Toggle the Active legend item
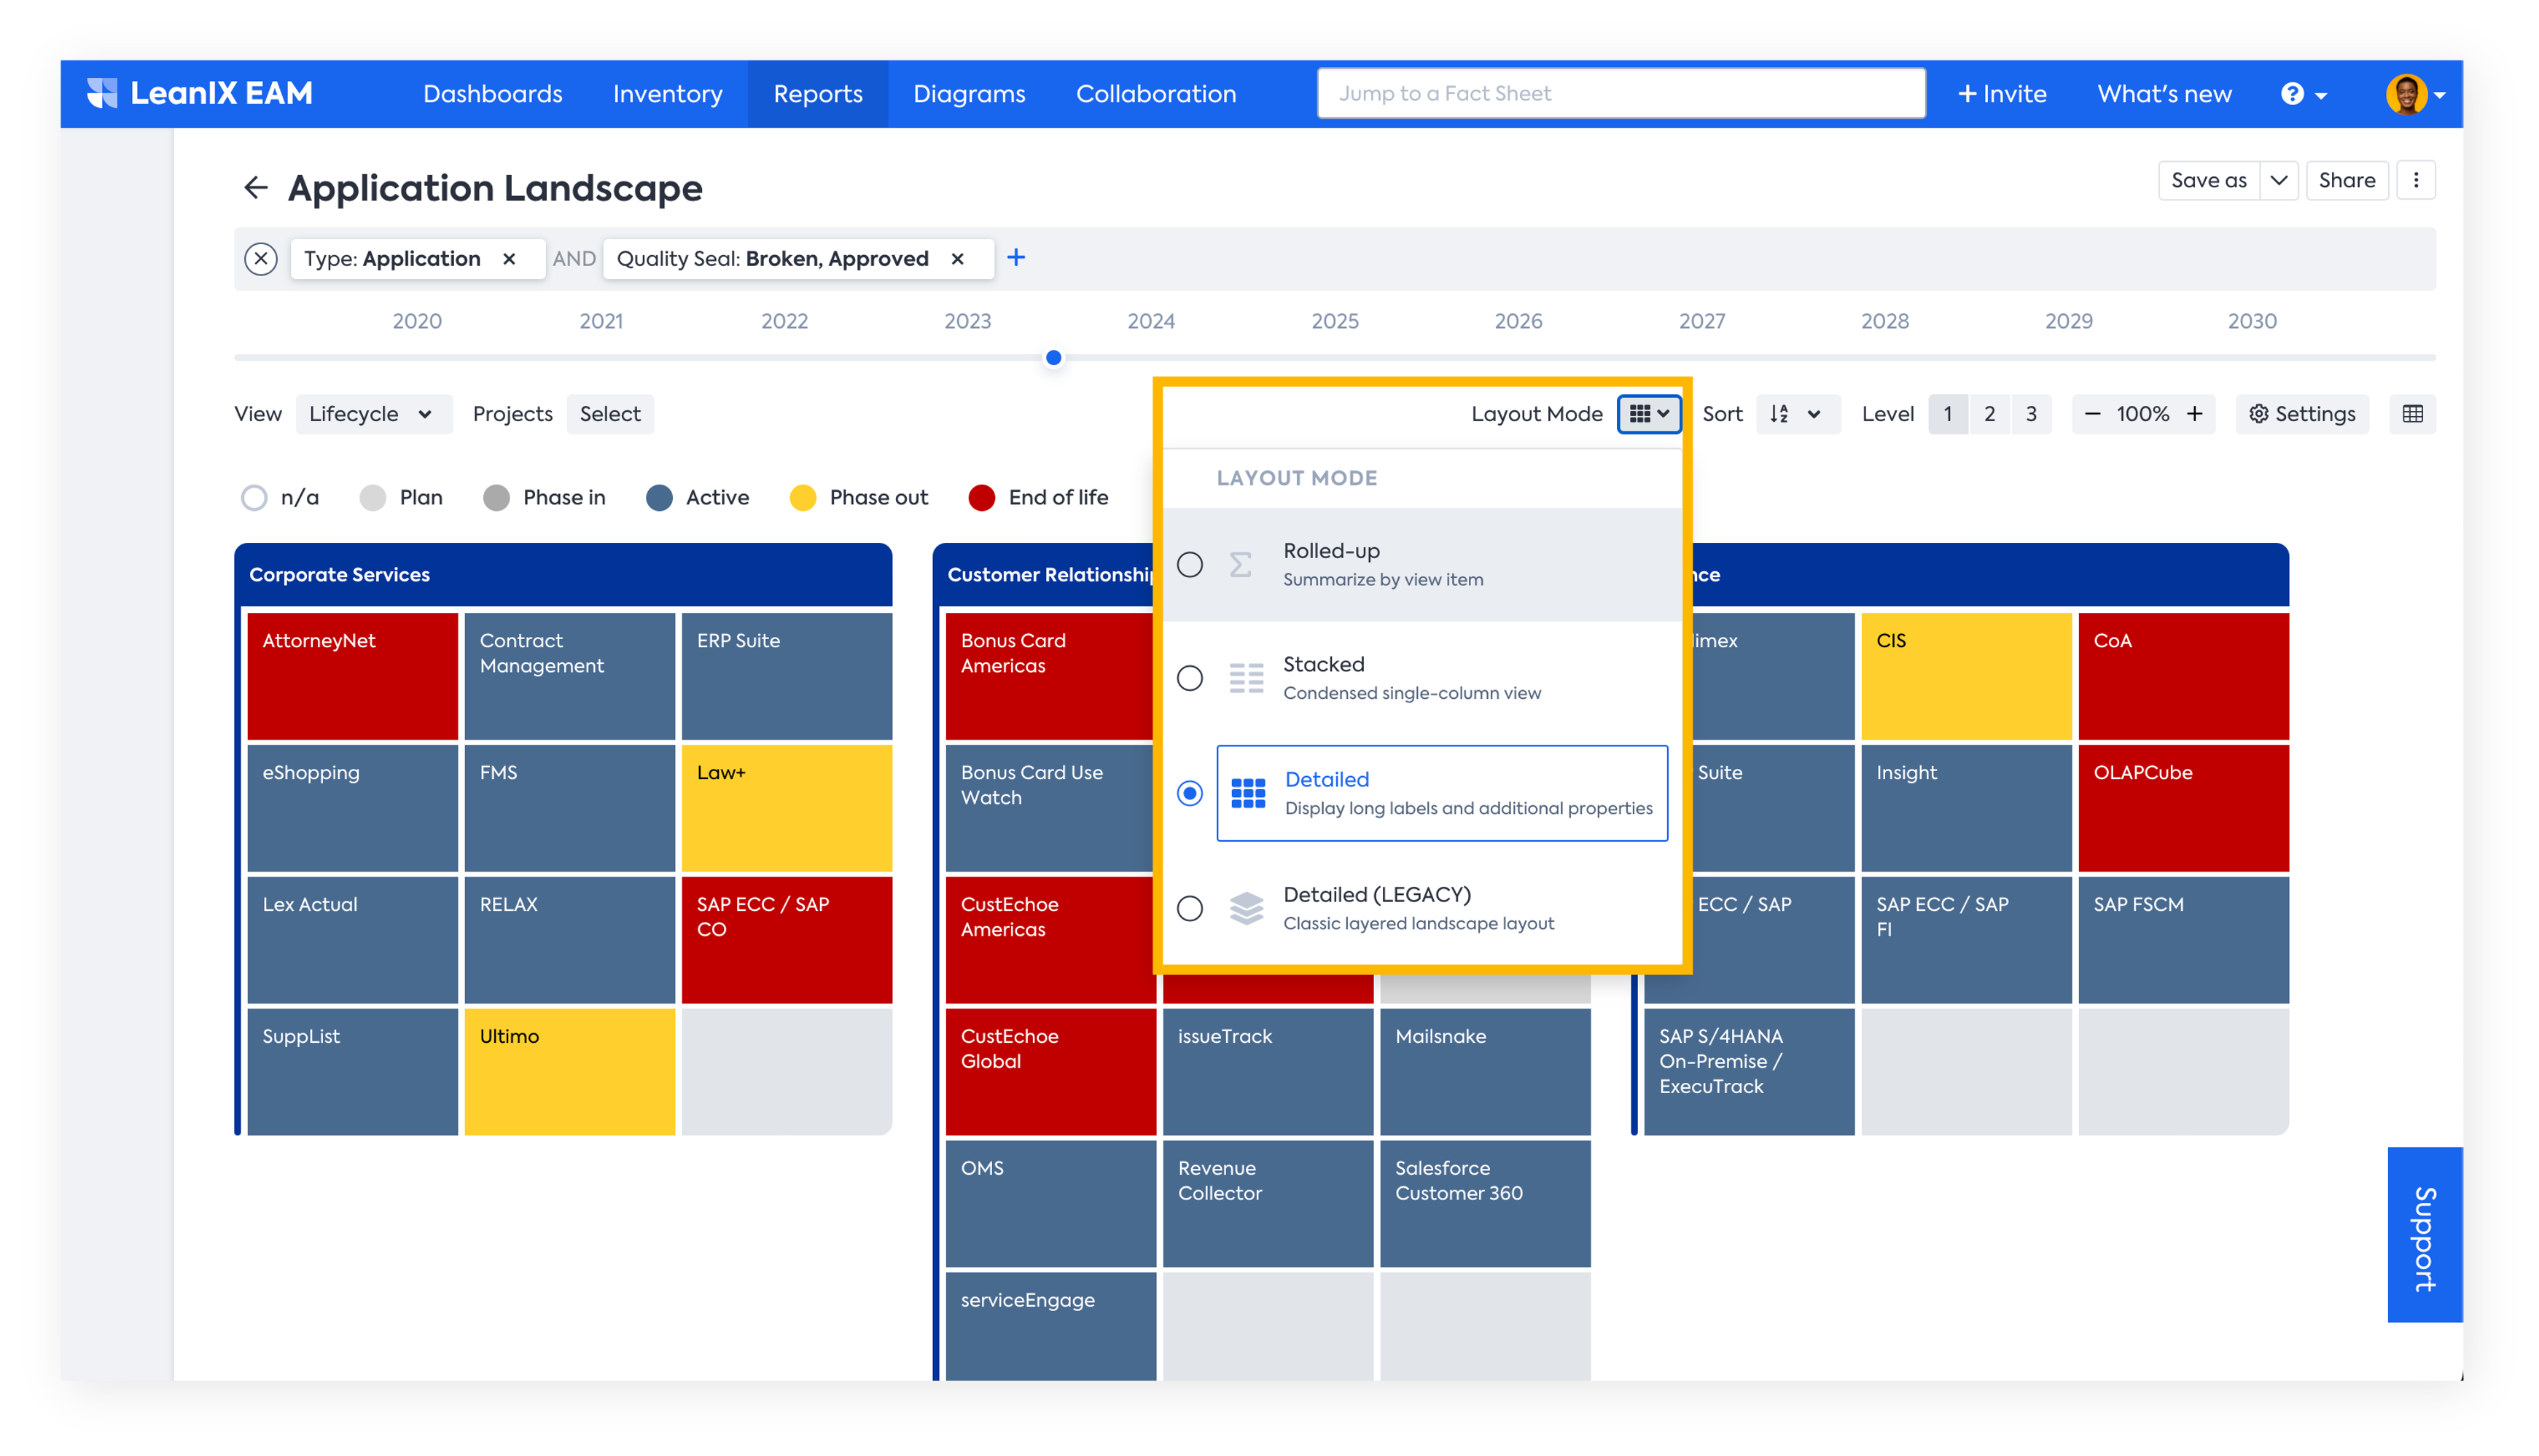Screen dimensions: 2539x1456 (697, 497)
